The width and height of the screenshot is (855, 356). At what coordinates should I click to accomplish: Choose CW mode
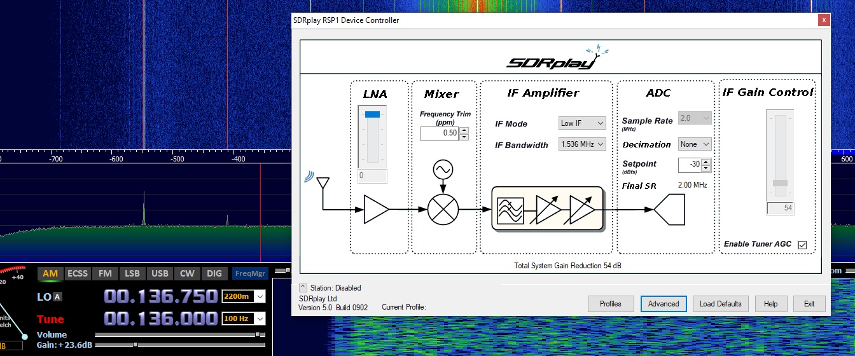tap(187, 273)
